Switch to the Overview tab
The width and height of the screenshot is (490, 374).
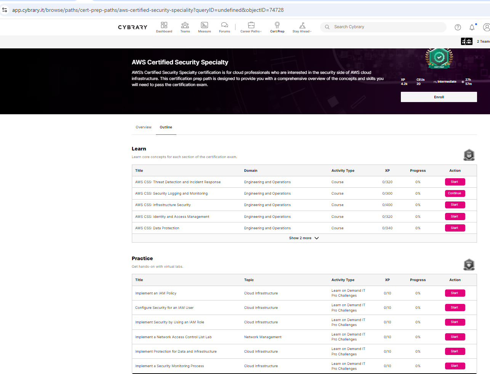(144, 127)
